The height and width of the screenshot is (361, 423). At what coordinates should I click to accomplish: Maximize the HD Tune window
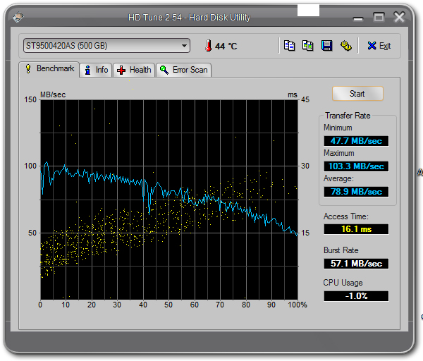tap(379, 16)
